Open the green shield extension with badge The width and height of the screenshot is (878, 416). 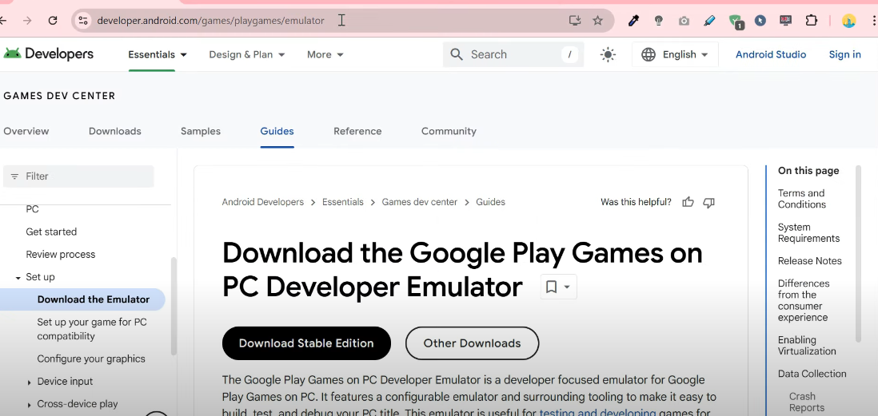(x=736, y=22)
